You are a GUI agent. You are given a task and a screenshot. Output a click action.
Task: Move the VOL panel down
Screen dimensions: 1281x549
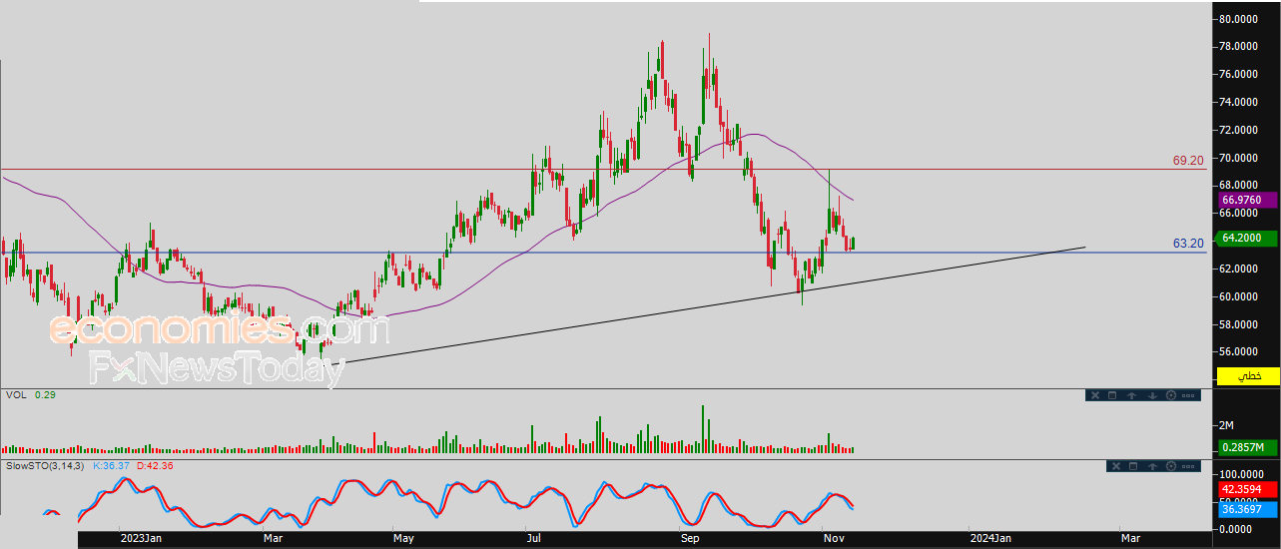[x=1152, y=395]
